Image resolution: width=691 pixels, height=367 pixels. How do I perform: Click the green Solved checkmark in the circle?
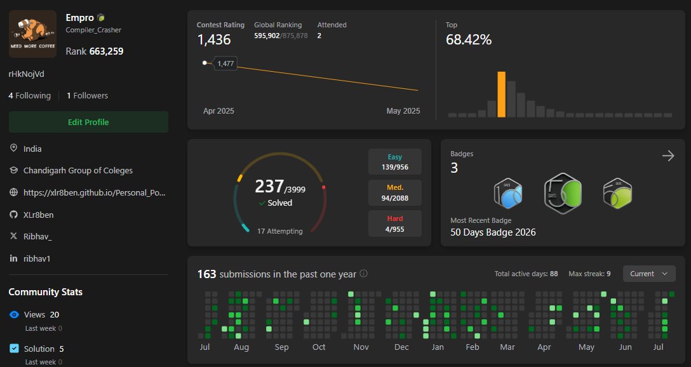(x=262, y=203)
